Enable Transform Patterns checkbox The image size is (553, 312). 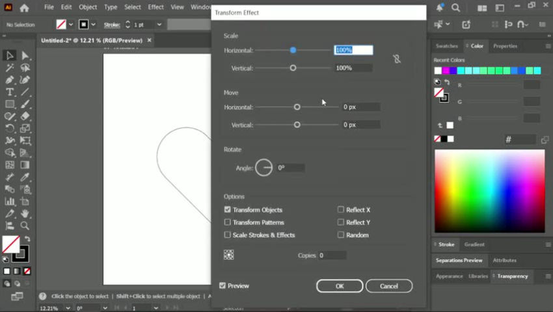click(x=228, y=222)
